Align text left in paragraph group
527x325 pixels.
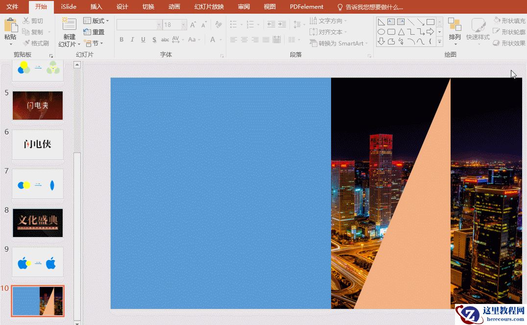pos(233,40)
